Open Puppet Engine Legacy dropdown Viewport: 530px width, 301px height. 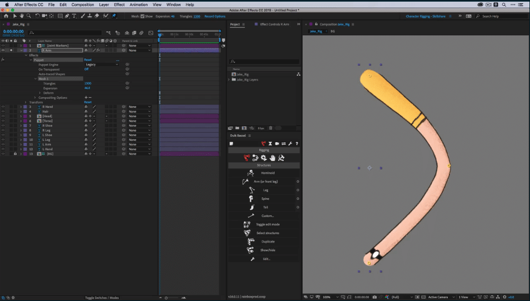click(101, 64)
